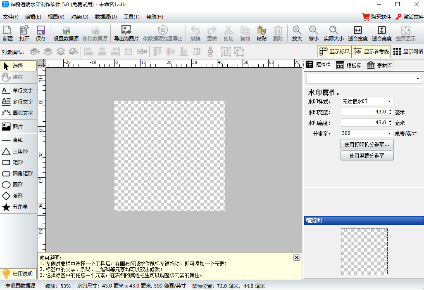The image size is (424, 290).
Task: Click the Purchase Software (购买软件) link
Action: 376,17
